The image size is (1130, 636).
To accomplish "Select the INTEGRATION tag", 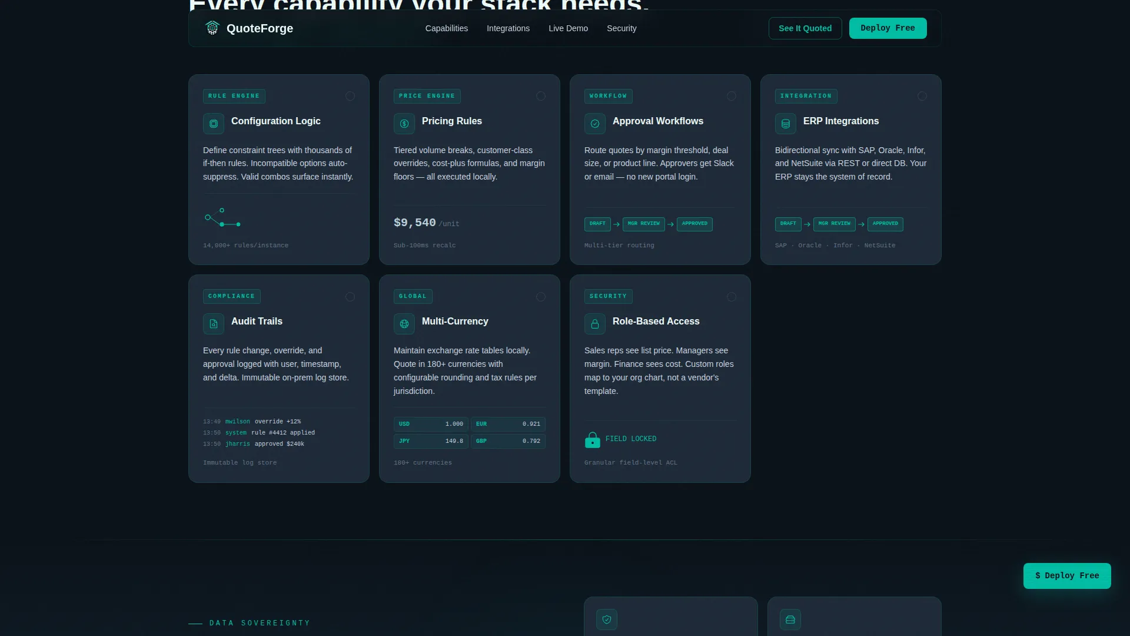I will tap(806, 96).
